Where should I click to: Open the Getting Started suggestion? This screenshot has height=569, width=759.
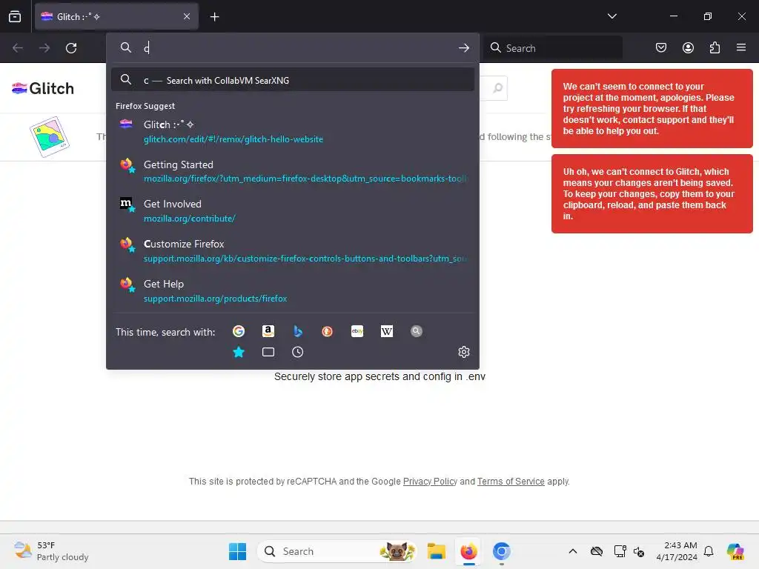(292, 171)
